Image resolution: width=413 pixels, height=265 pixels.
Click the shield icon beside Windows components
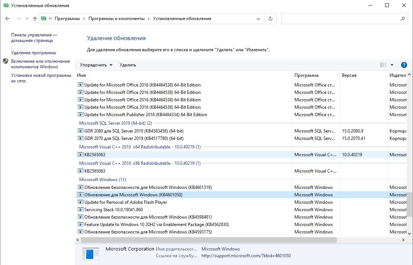pos(6,61)
